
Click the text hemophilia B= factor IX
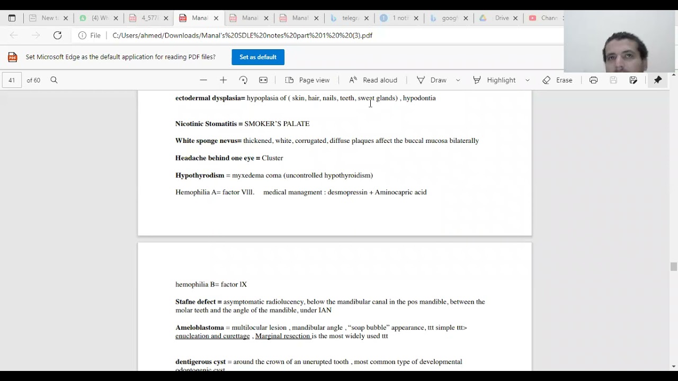[x=211, y=285]
